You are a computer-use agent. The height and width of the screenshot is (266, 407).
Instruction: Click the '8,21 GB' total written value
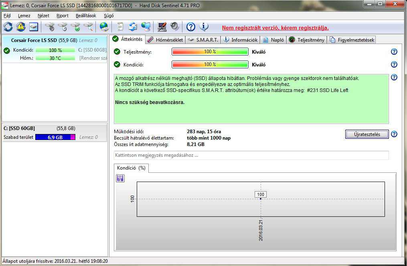click(x=196, y=144)
